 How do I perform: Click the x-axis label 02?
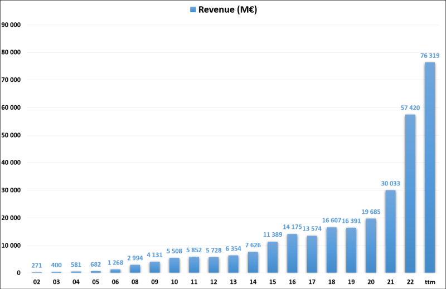[37, 282]
